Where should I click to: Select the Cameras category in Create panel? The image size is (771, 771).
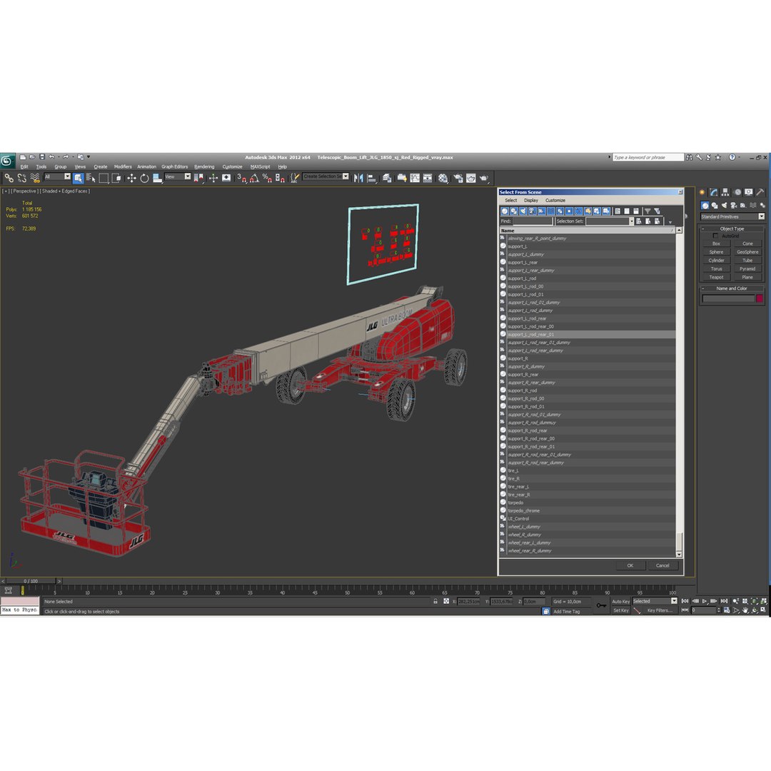tap(734, 205)
